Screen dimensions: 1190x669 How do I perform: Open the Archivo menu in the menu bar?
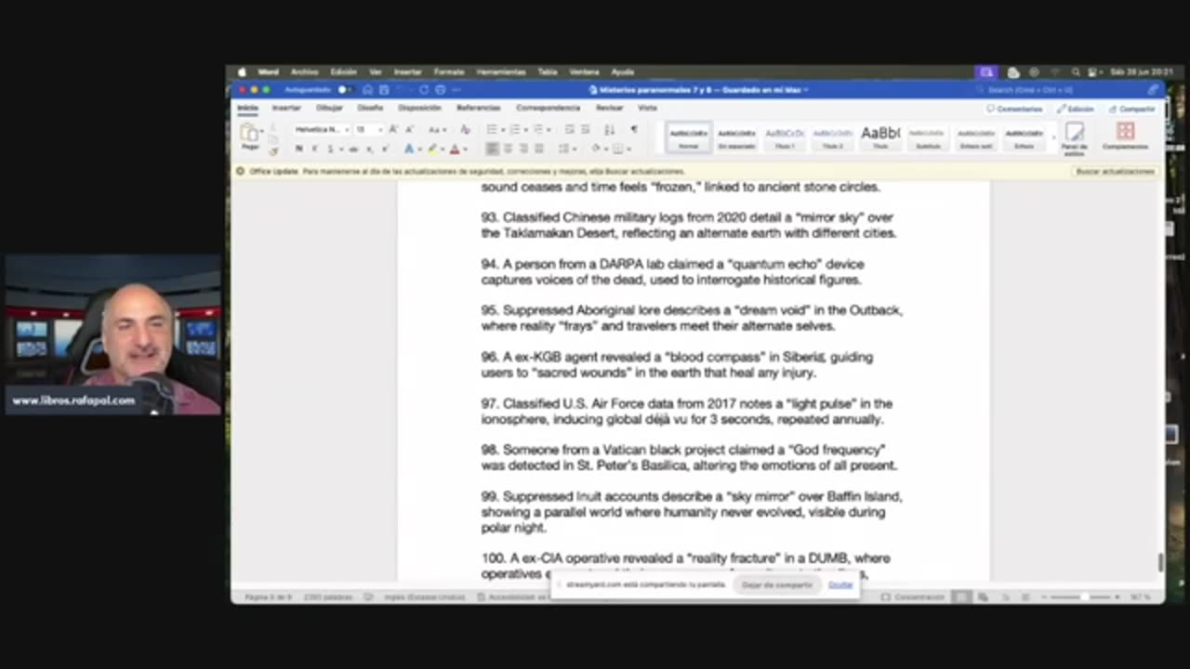[x=304, y=72]
